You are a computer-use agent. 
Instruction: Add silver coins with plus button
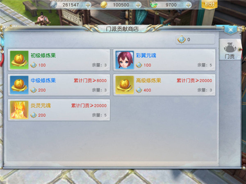88,5
